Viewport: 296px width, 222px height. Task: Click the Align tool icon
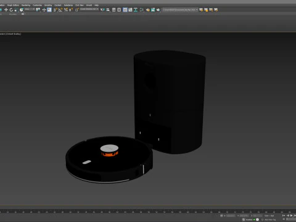point(108,10)
